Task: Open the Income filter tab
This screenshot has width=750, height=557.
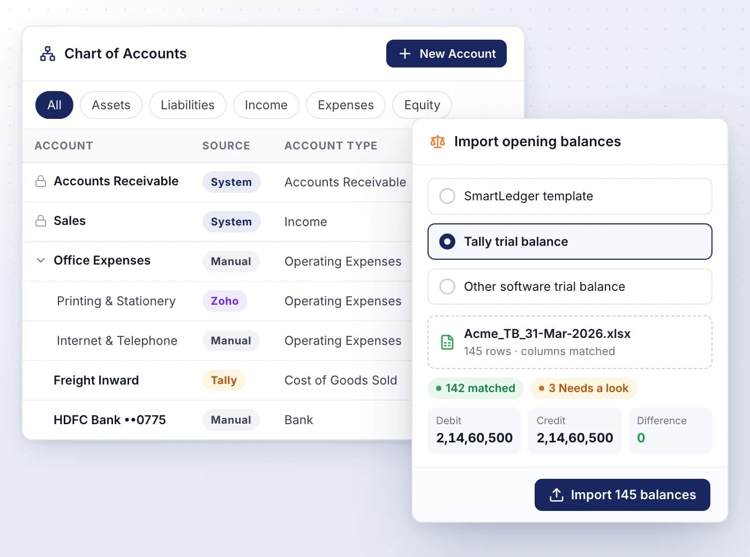Action: [x=266, y=105]
